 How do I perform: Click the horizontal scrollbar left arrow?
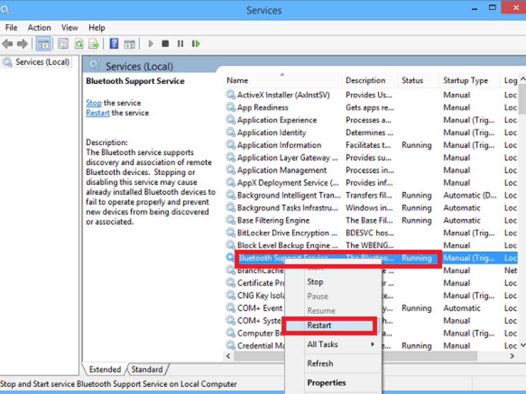(228, 356)
